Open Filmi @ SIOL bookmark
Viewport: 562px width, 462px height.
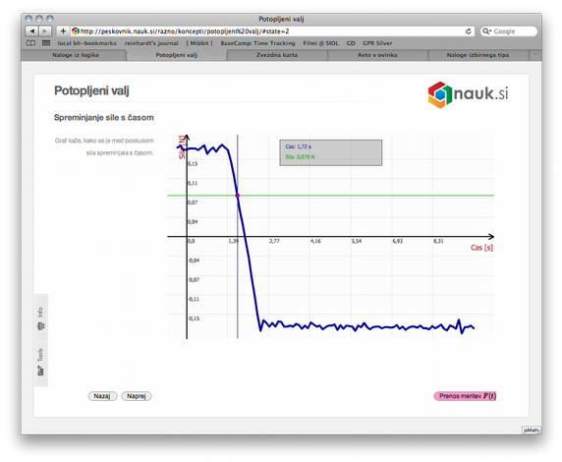(320, 43)
